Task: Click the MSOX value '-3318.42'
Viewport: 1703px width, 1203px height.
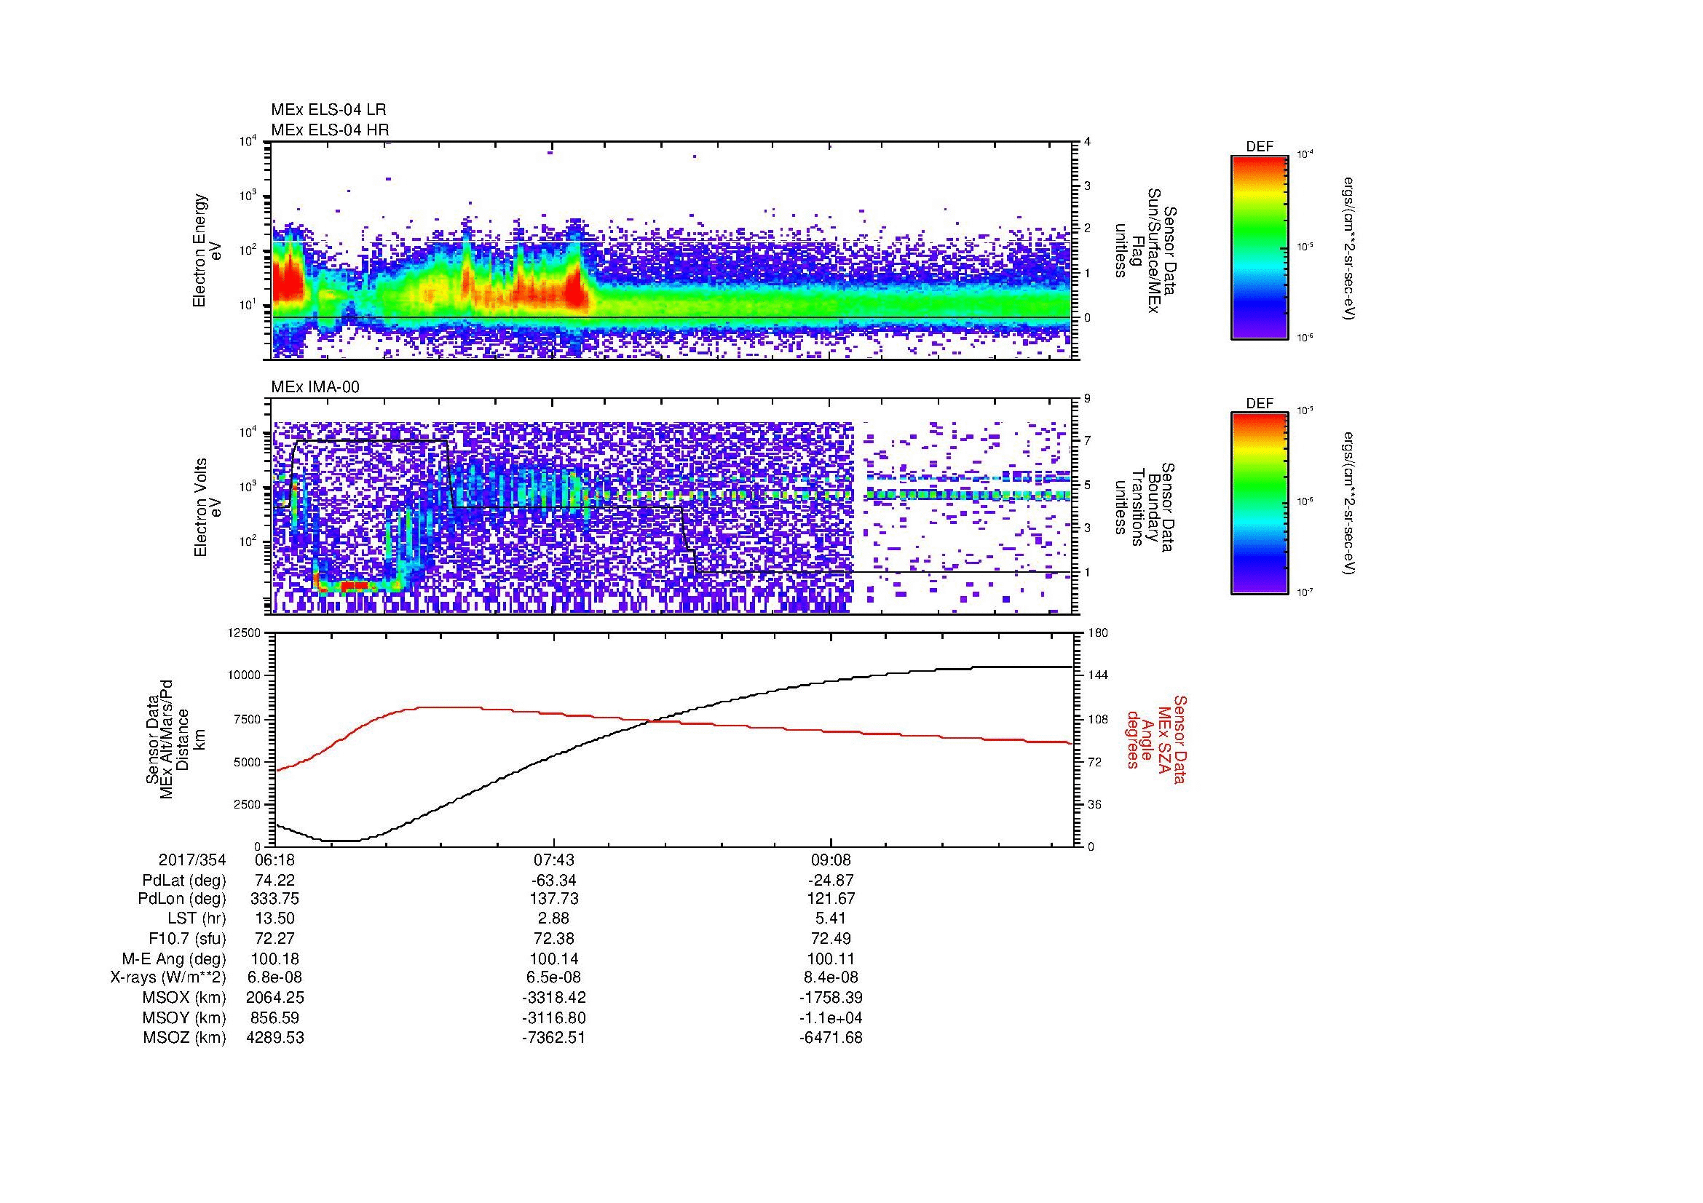Action: (553, 998)
